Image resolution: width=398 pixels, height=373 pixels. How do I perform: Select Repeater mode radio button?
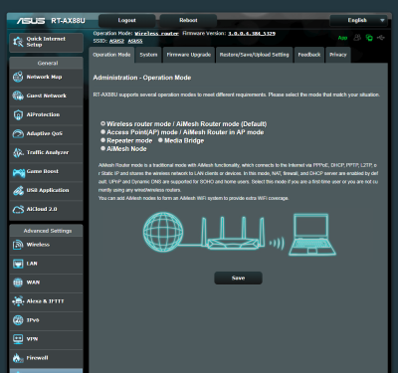(x=102, y=140)
